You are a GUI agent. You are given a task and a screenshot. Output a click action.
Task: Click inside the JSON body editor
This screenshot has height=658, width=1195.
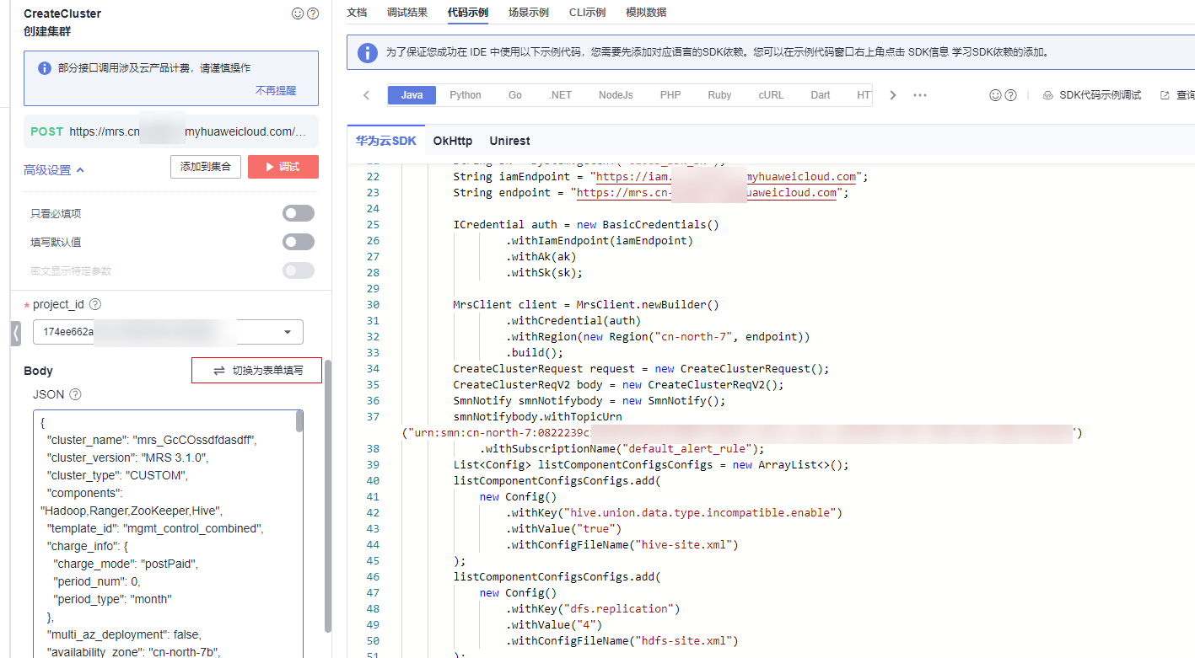(168, 533)
